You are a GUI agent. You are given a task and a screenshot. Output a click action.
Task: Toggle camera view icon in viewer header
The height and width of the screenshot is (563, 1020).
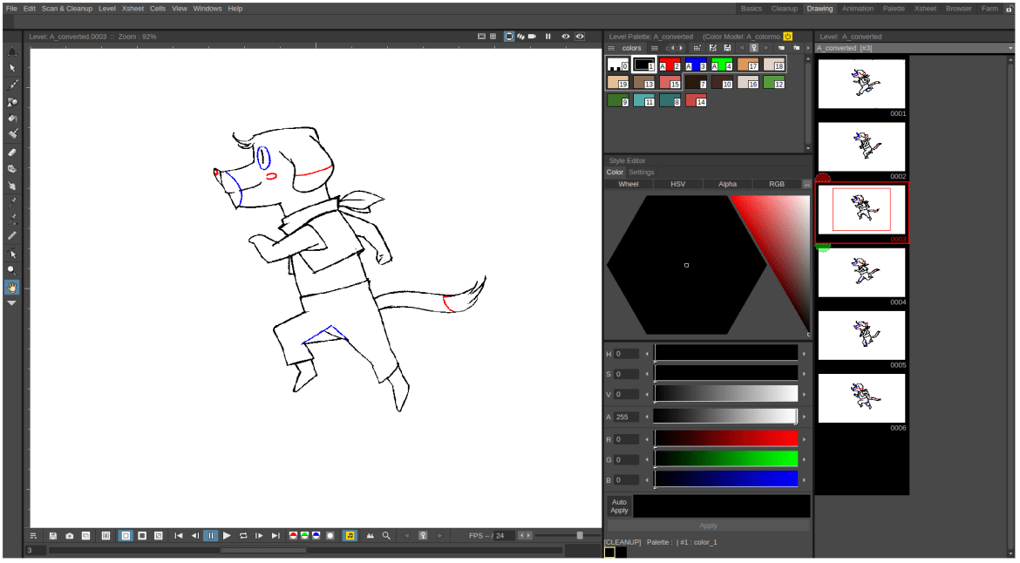(x=532, y=37)
